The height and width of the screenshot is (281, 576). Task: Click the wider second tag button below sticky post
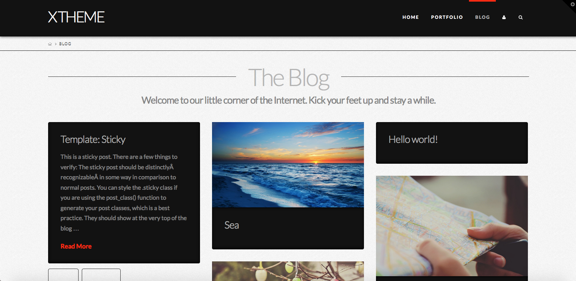[101, 275]
